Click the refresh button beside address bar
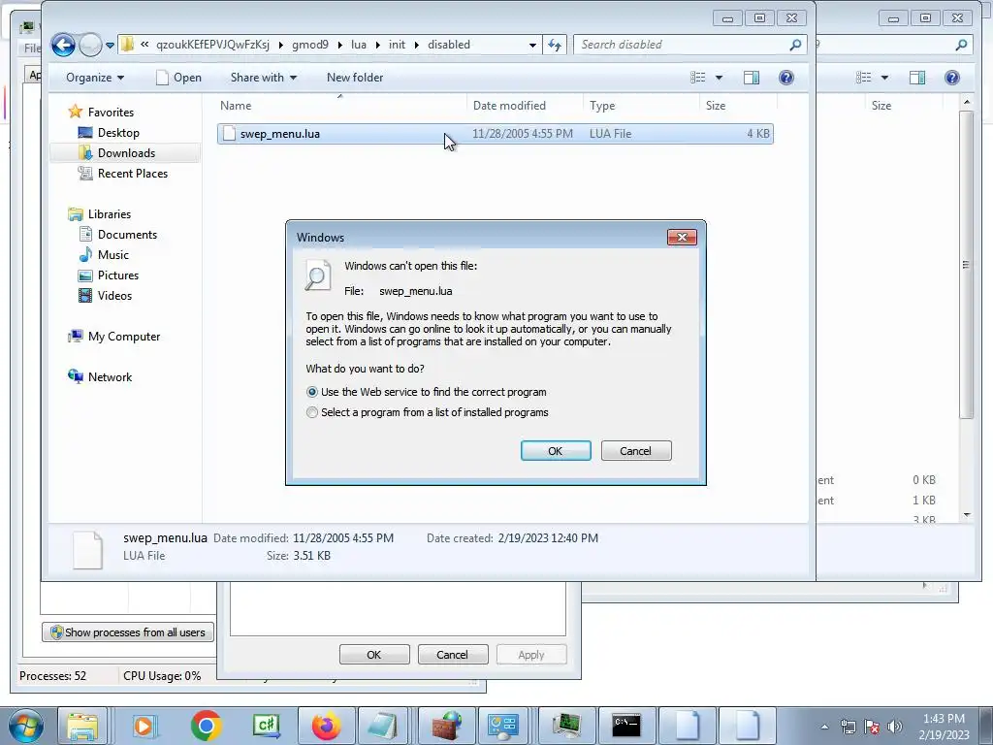 (555, 45)
